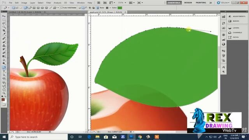This screenshot has height=140, width=249.
Task: Choose the Line shape in options bar
Action: coord(51,8)
